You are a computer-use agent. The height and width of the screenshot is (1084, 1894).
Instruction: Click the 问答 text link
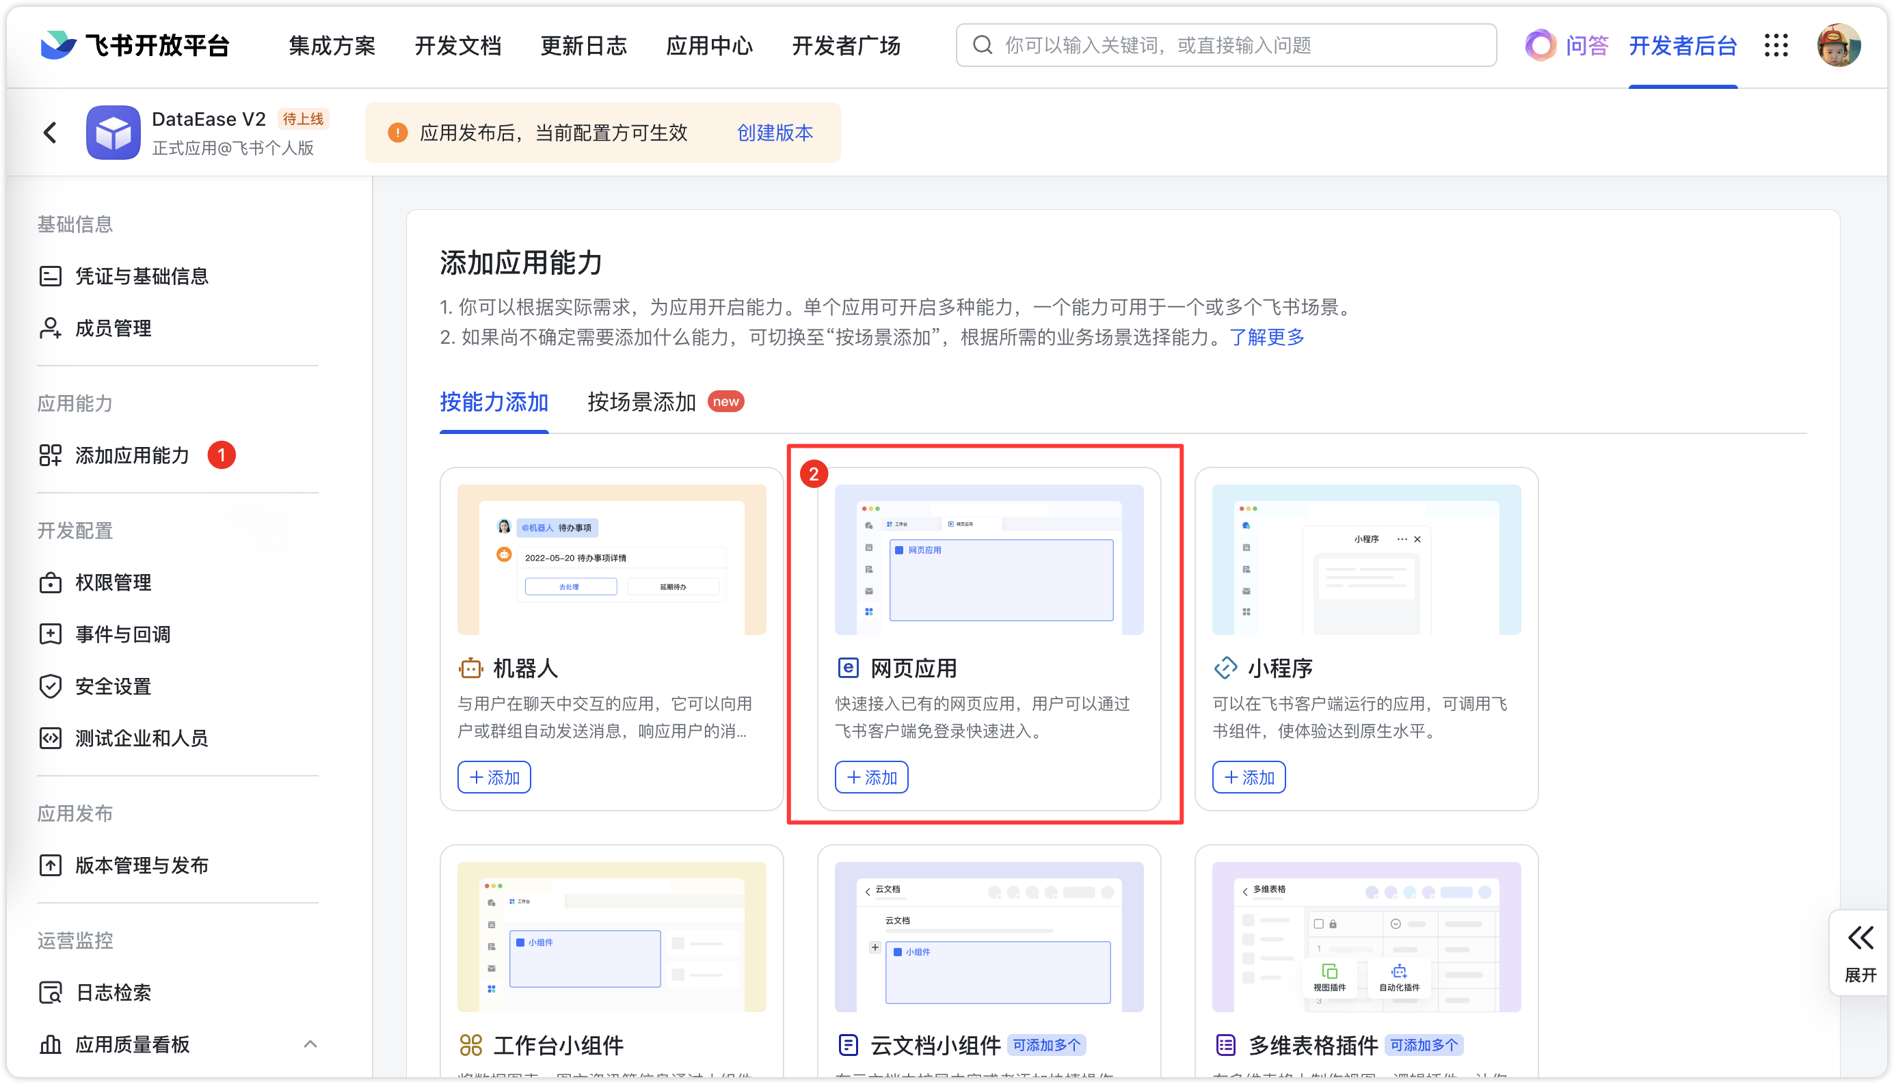[1586, 45]
